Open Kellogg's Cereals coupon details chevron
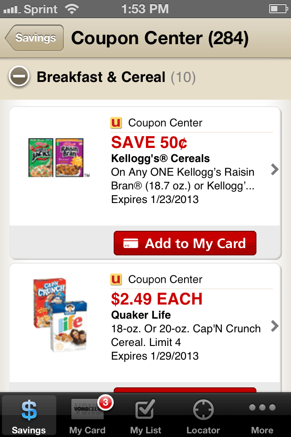The width and height of the screenshot is (291, 437). (x=275, y=169)
